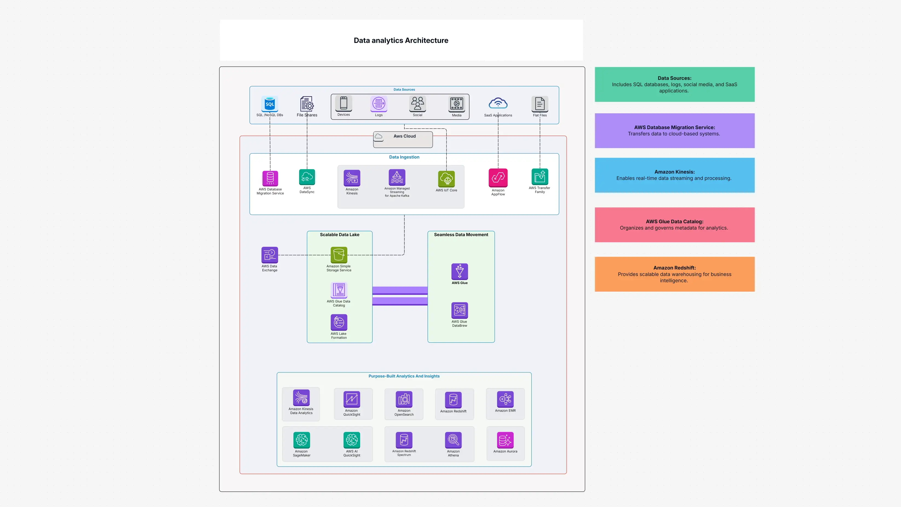Image resolution: width=901 pixels, height=507 pixels.
Task: Select the Amazon Aurora icon
Action: click(505, 440)
